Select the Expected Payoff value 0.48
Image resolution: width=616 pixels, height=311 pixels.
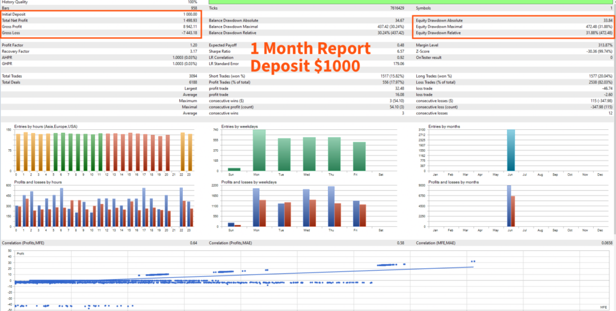(x=401, y=45)
